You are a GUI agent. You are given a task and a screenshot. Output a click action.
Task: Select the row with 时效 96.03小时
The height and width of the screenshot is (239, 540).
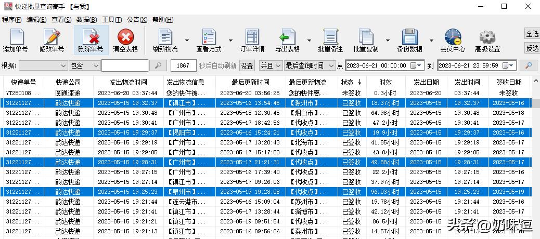[x=265, y=192]
